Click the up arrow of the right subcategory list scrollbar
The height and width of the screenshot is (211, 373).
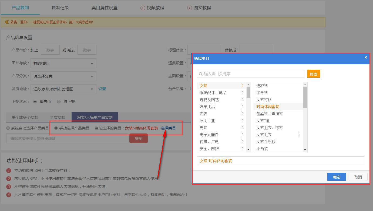(x=305, y=85)
